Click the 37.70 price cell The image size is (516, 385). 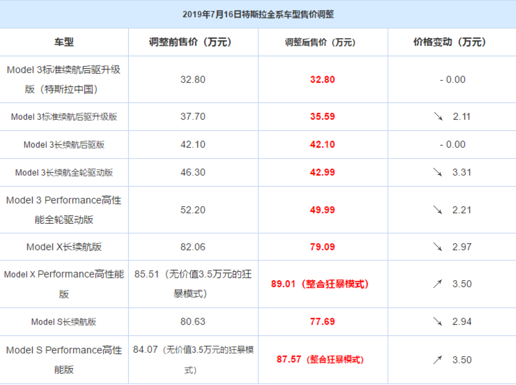pos(193,116)
